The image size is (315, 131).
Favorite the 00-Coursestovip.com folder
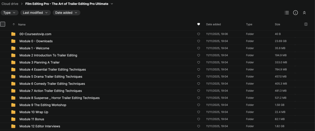coord(198,34)
